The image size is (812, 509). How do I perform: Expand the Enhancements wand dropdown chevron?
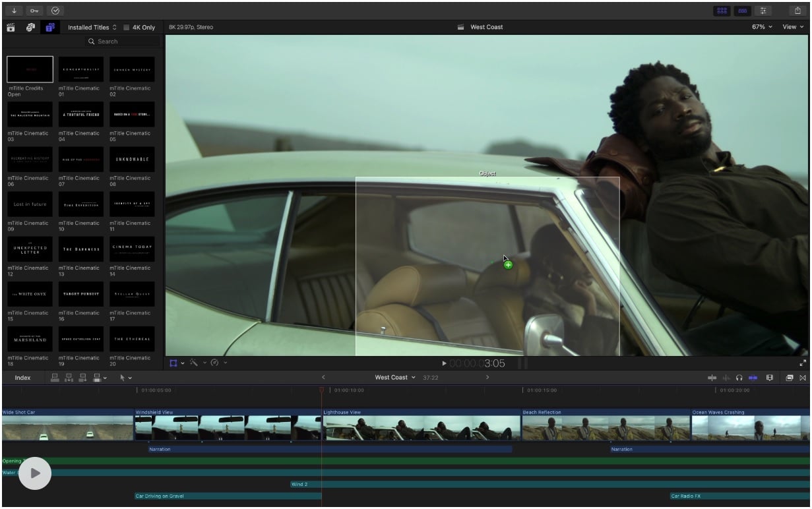204,363
